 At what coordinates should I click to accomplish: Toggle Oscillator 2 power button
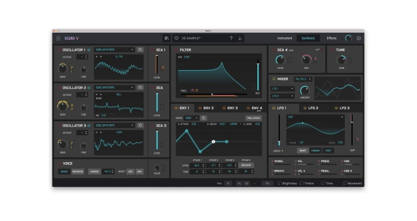tap(89, 88)
